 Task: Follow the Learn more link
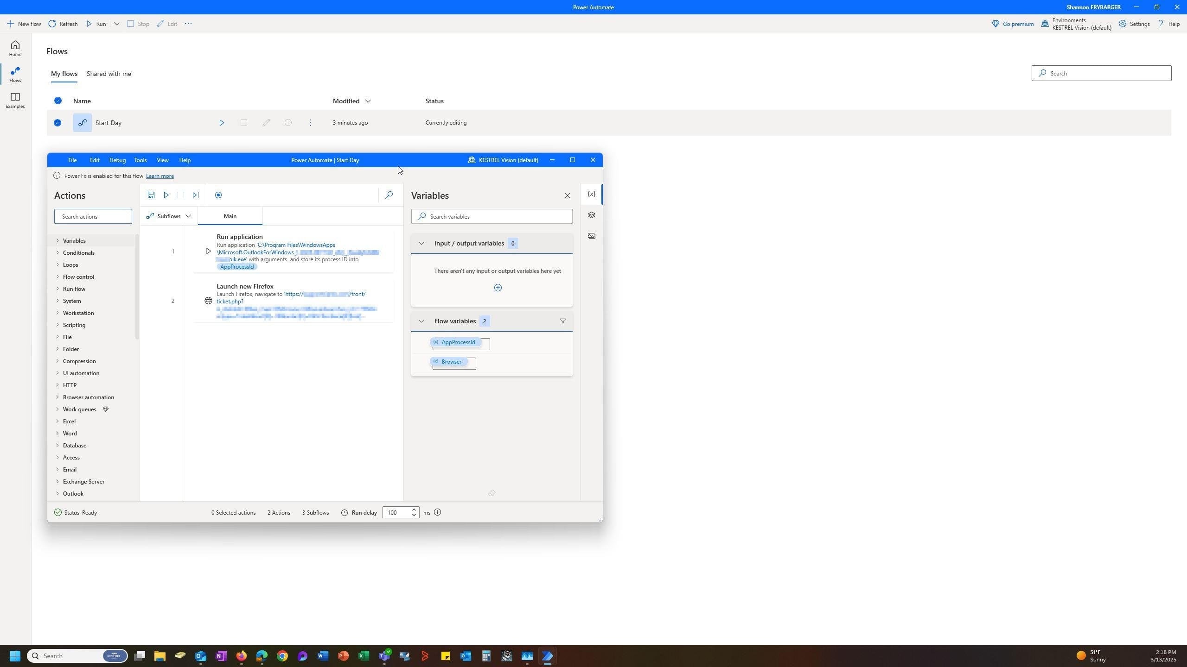160,176
